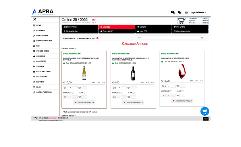Follow the www.apra.it footer link

point(52,118)
